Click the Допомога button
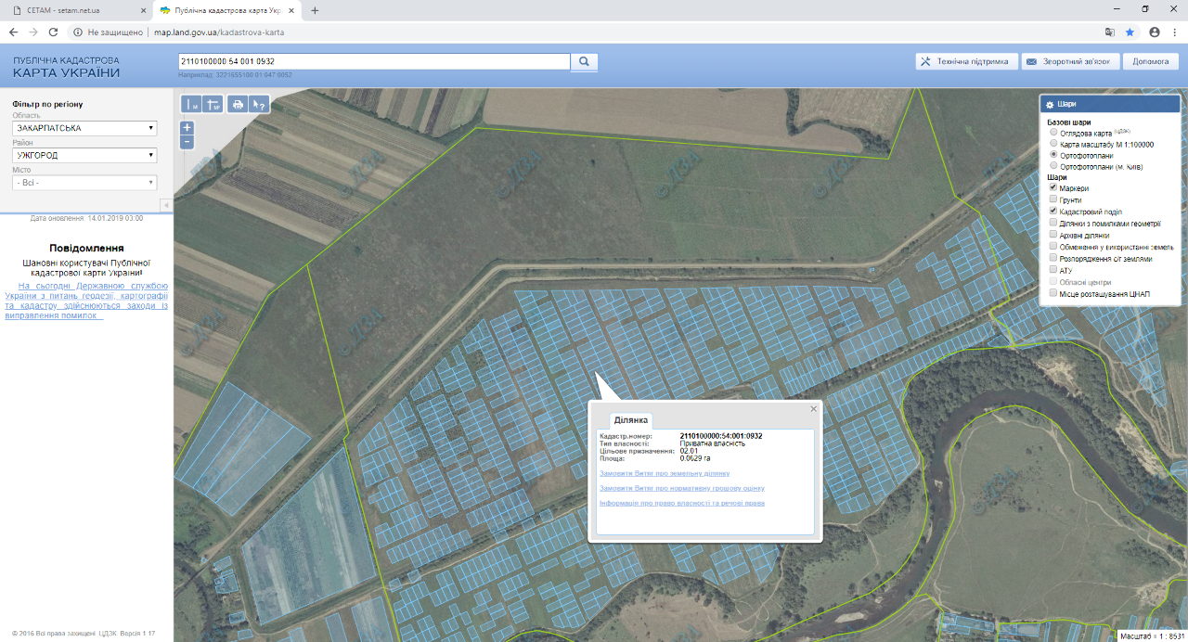Screen dimensions: 1188x642 click(1151, 62)
